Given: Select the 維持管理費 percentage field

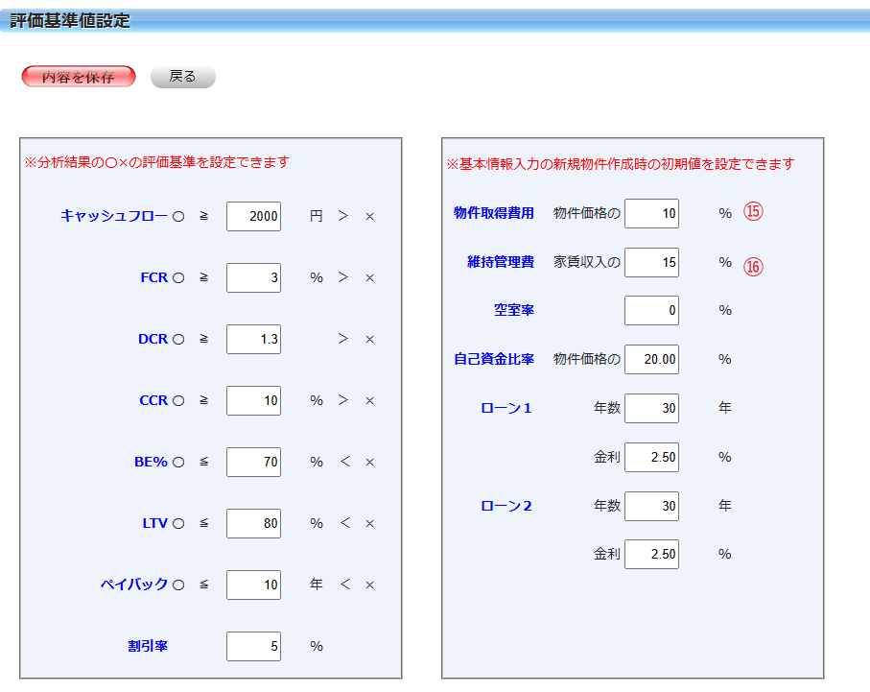Looking at the screenshot, I should pos(651,262).
